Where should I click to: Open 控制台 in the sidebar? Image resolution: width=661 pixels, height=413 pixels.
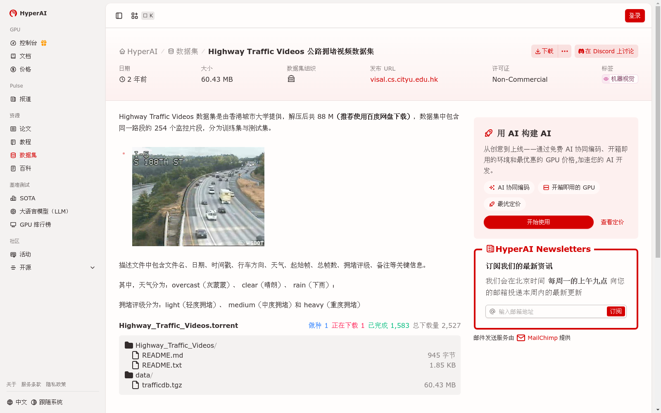point(28,43)
